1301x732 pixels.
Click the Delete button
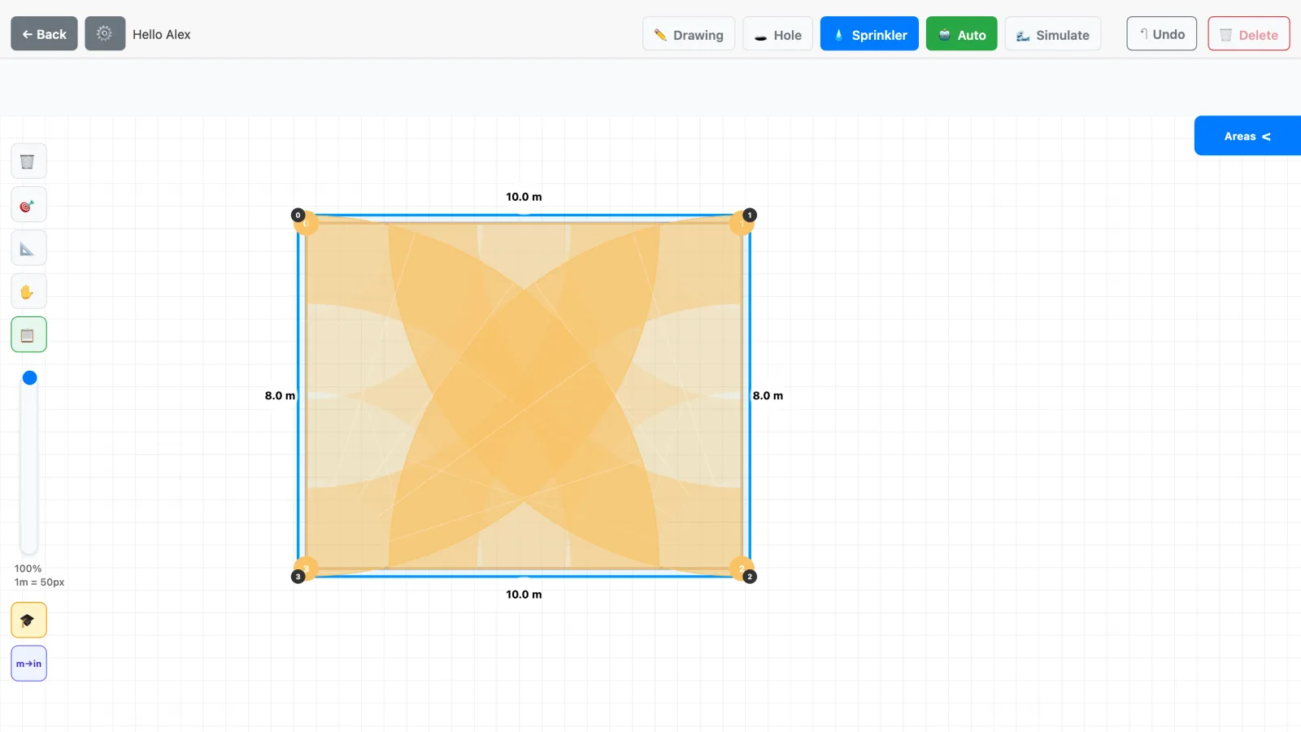pos(1249,34)
